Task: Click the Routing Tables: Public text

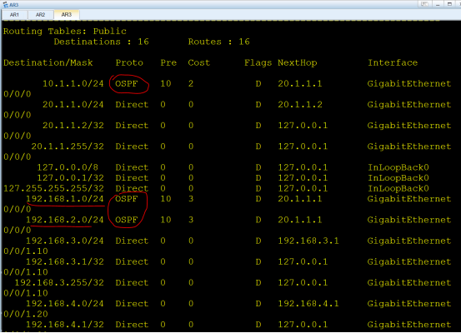Action: pos(65,31)
